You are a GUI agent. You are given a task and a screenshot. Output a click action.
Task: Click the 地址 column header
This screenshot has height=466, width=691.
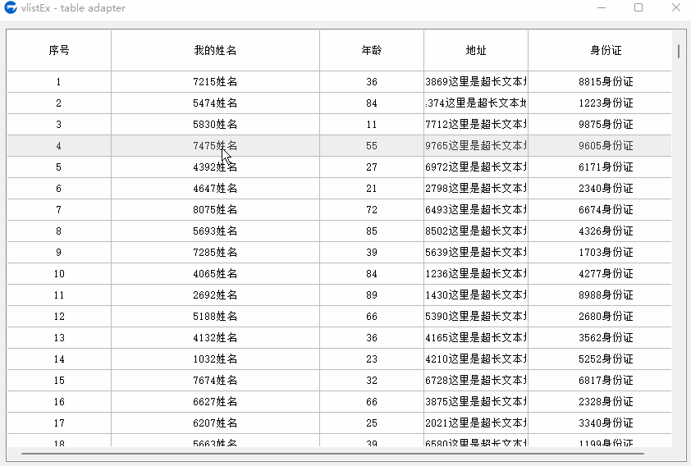point(476,50)
